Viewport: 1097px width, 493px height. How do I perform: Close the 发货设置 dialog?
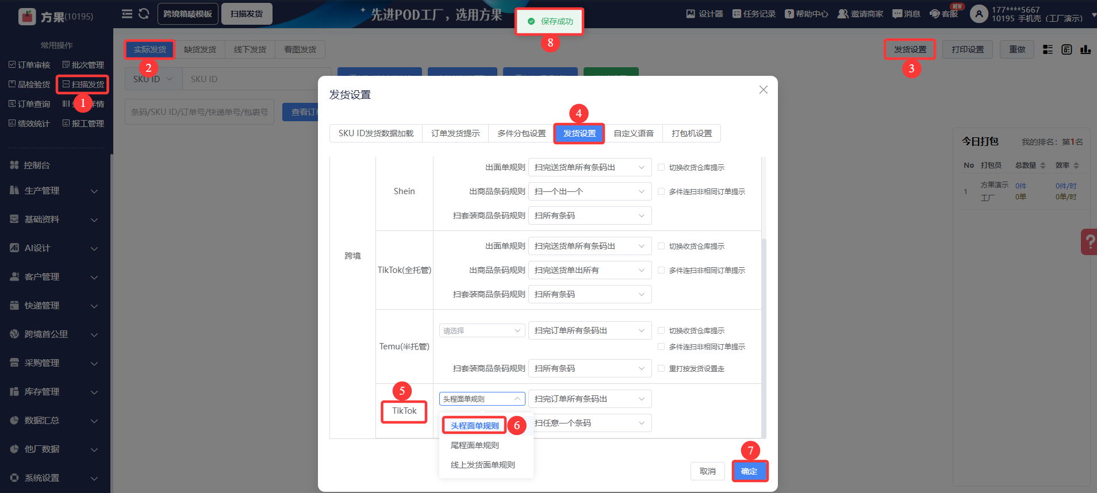pos(764,90)
